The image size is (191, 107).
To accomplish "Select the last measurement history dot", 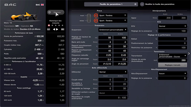I will coord(62,26).
